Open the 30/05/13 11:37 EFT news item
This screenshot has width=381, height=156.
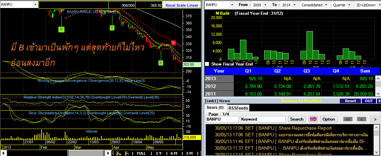pos(290,148)
